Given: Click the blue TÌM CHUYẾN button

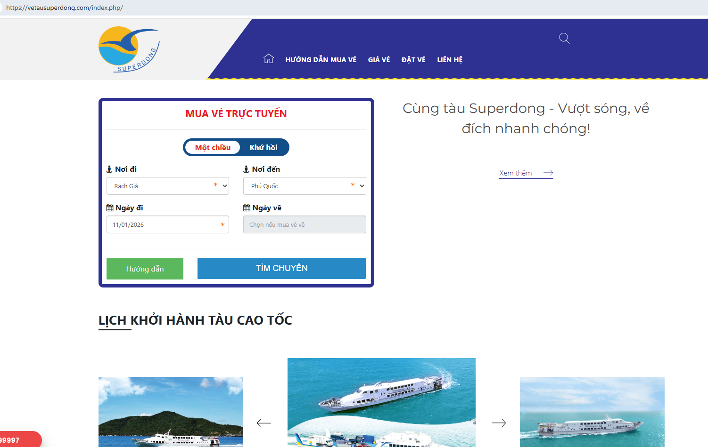Looking at the screenshot, I should click(x=281, y=268).
